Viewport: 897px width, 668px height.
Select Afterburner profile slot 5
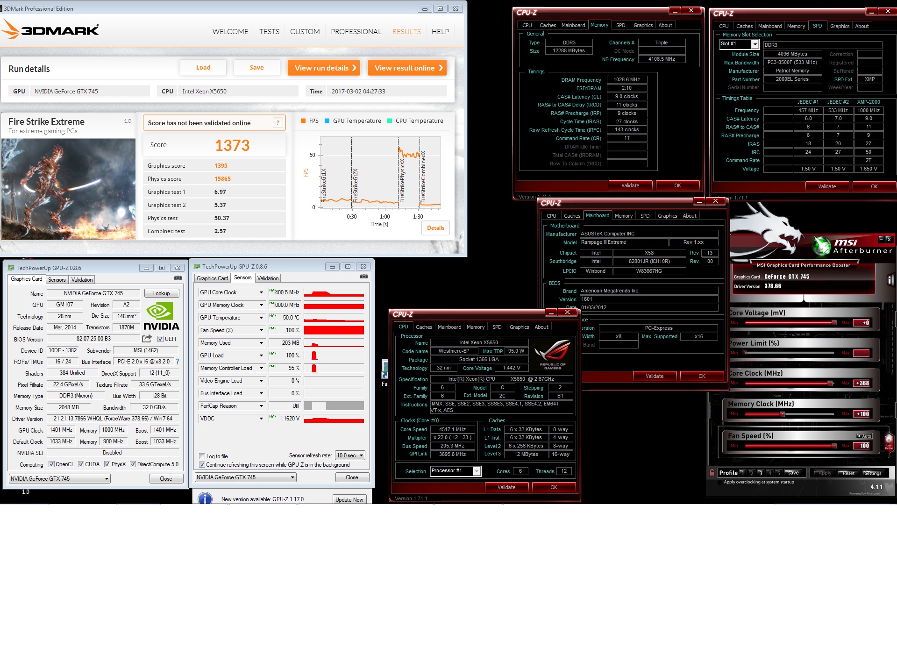[x=778, y=473]
